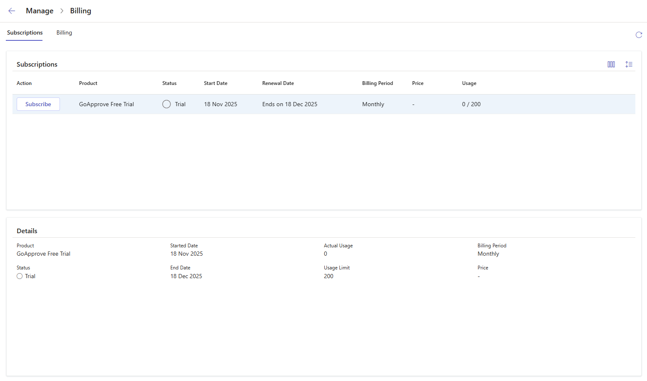Image resolution: width=647 pixels, height=381 pixels.
Task: Sort by the Product column header
Action: click(88, 83)
